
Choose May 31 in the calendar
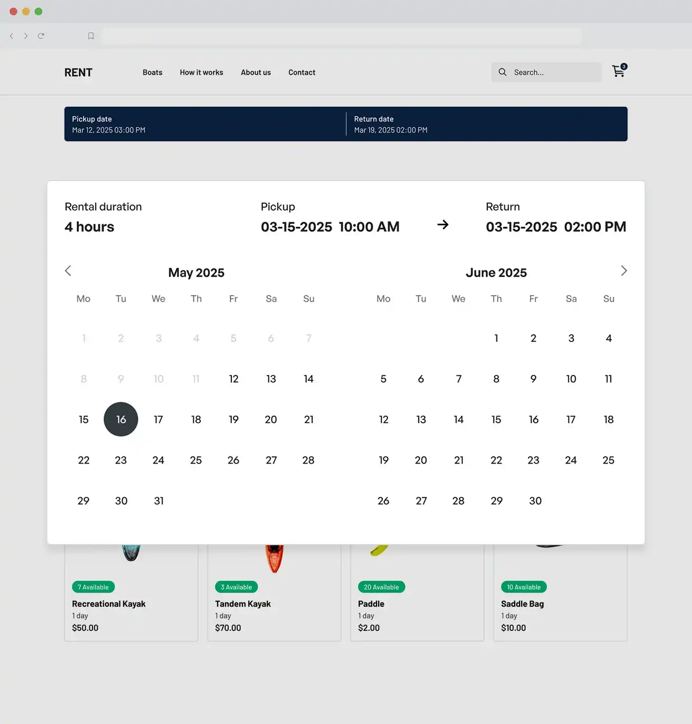(159, 501)
